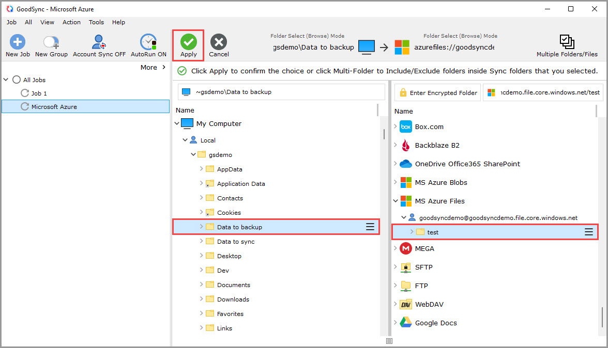Open Multiple Folders/Files selection
The width and height of the screenshot is (608, 348).
pos(567,45)
